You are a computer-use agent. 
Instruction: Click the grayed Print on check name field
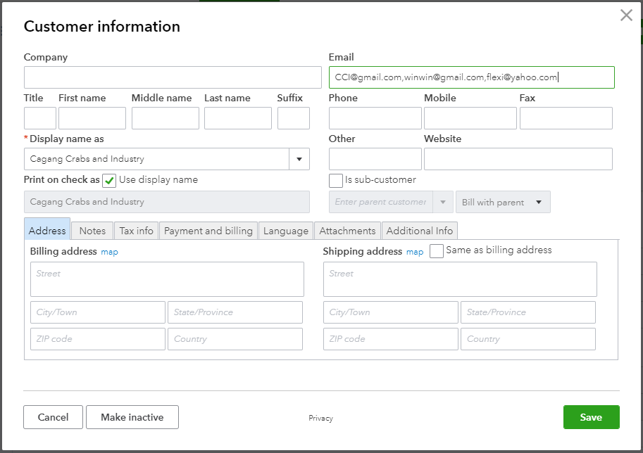(x=167, y=202)
